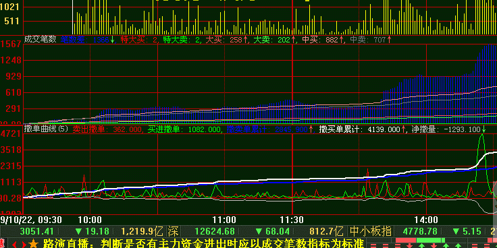
Task: Open the 撤单曲线(5) indicator label
Action: click(47, 129)
